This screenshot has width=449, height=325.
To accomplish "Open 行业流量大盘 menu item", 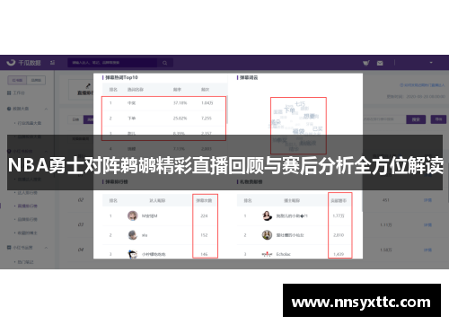I will click(30, 123).
